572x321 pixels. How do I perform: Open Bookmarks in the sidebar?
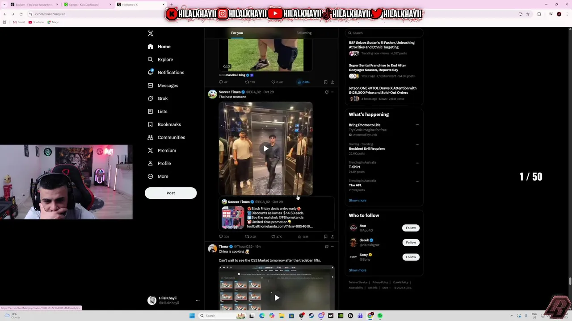(164, 124)
